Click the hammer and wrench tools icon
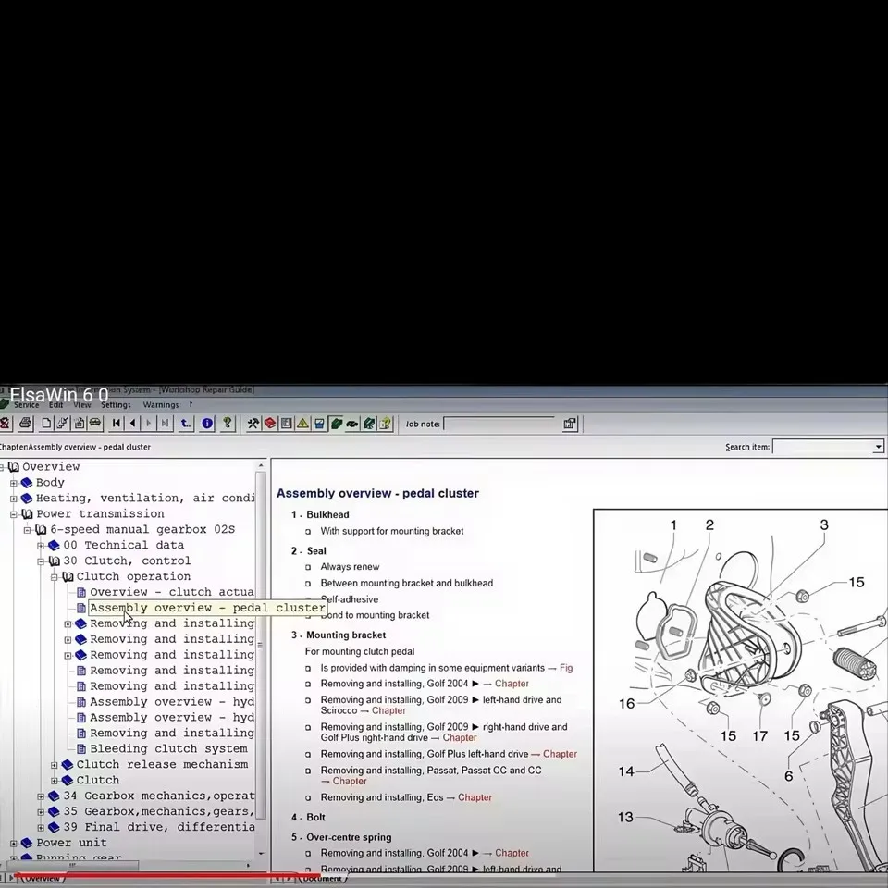 coord(253,423)
